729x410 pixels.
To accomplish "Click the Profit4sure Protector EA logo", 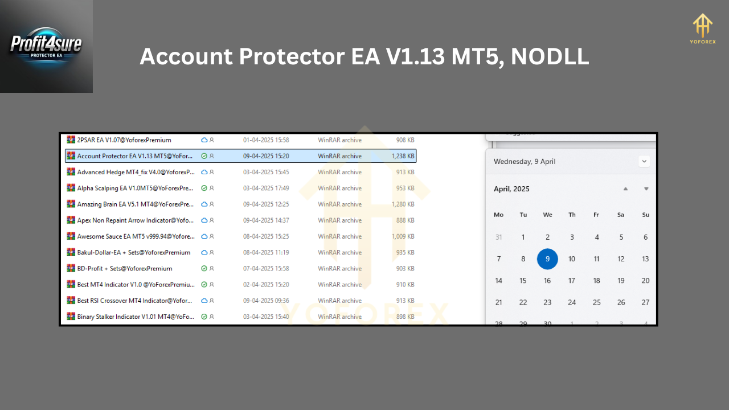I will point(46,46).
